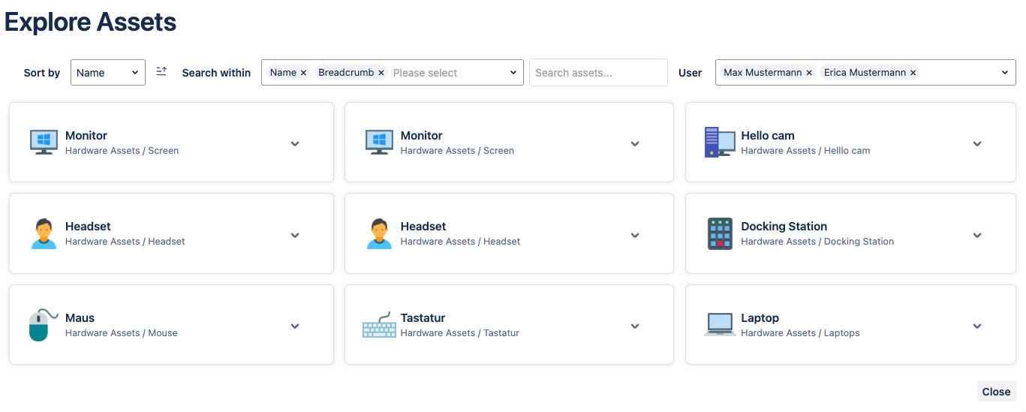Remove Max Mustermann from user filter
The image size is (1026, 412).
coord(809,73)
